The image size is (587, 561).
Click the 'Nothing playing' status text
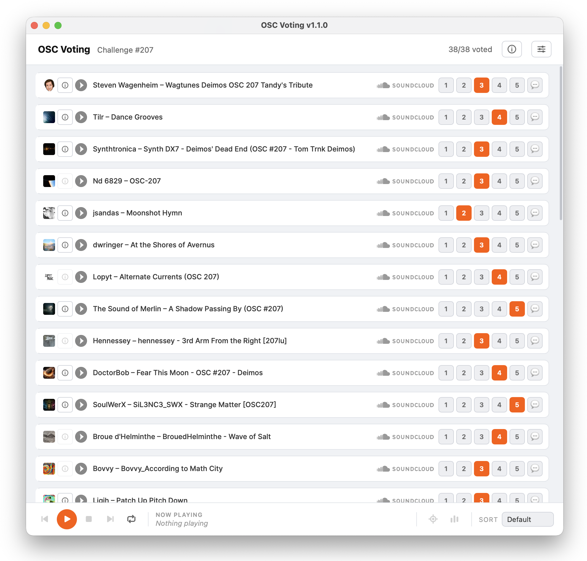point(181,523)
